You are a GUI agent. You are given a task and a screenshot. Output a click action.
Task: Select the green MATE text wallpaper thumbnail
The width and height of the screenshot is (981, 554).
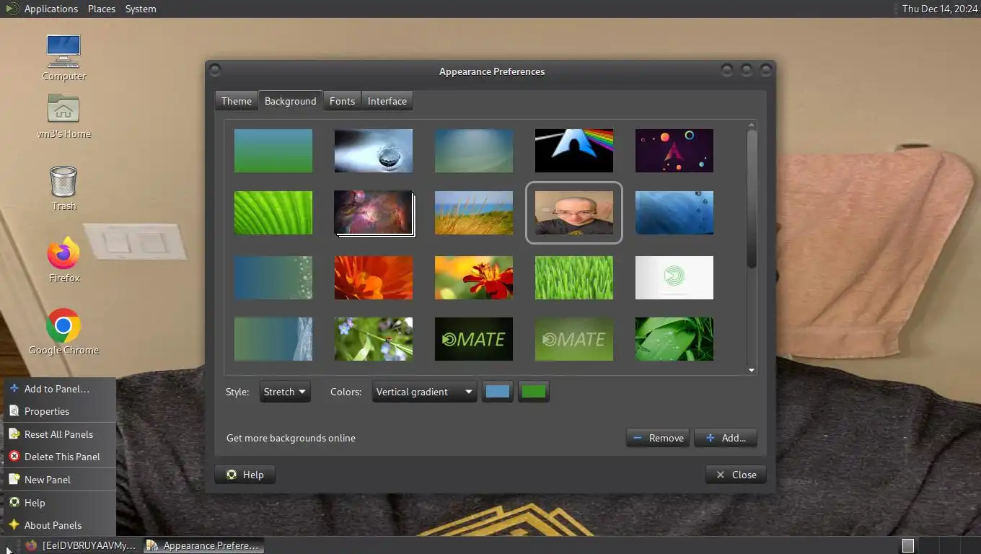click(574, 339)
